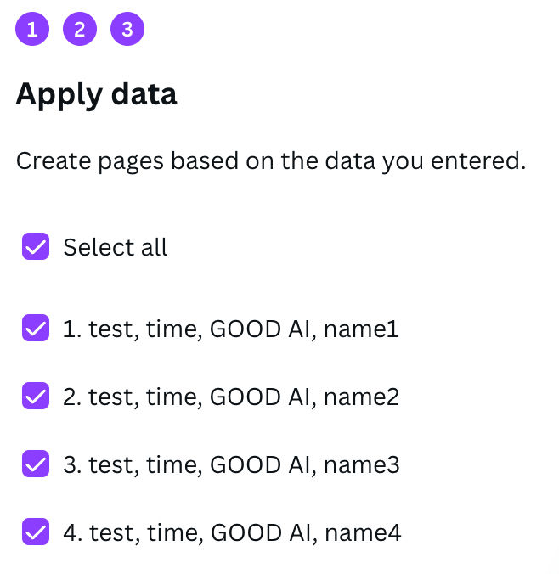Click "GOOD AI" in the second entry
The height and width of the screenshot is (574, 559).
pyautogui.click(x=260, y=397)
